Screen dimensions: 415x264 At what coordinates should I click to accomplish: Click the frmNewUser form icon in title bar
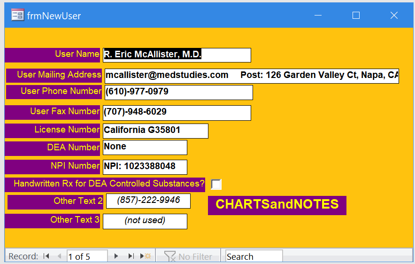coord(17,16)
